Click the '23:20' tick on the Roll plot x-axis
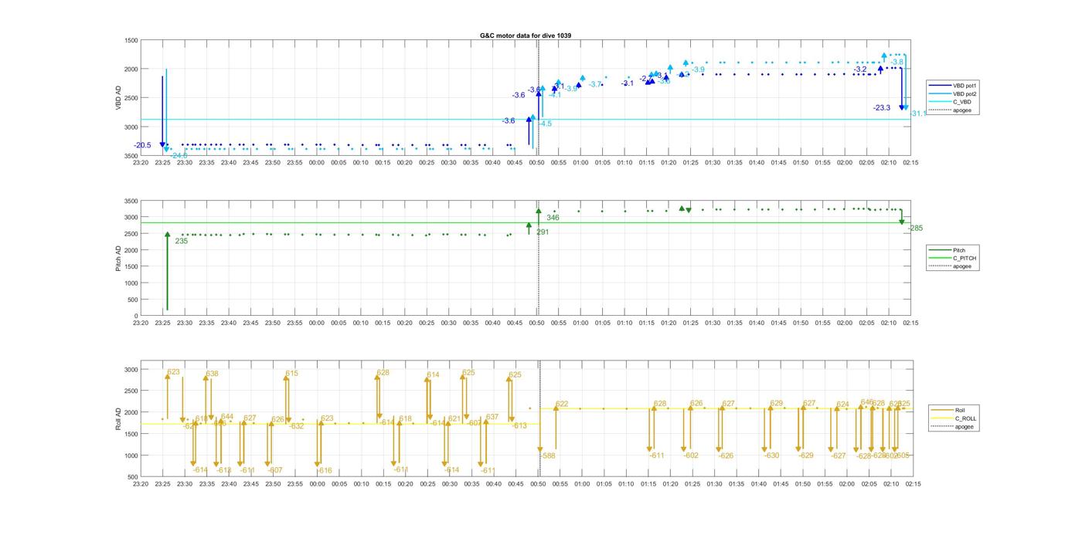This screenshot has width=1082, height=535. coord(141,484)
